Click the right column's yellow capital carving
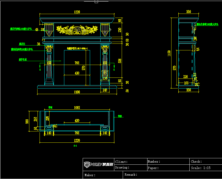 coord(105,48)
